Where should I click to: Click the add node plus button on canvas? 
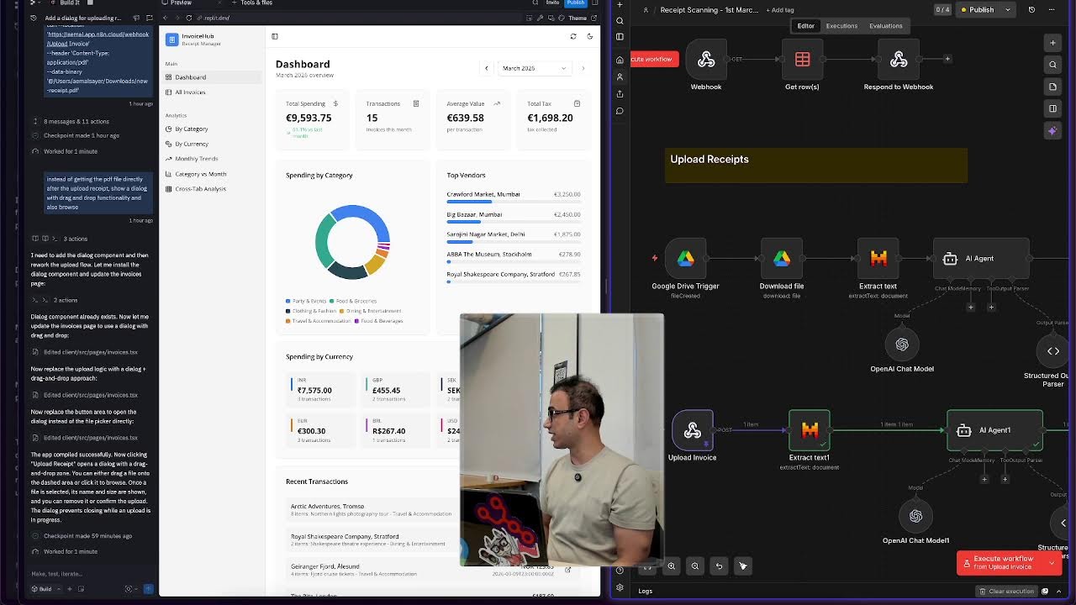tap(947, 59)
